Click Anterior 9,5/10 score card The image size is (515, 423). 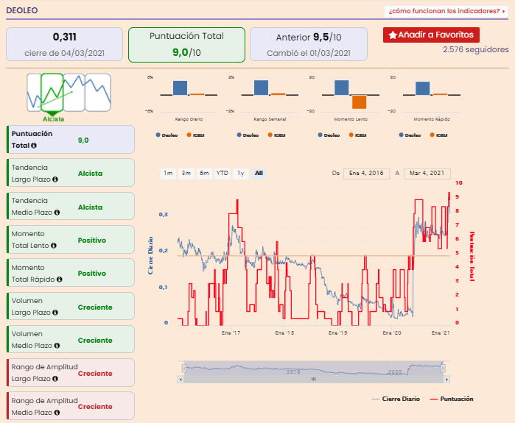click(309, 44)
